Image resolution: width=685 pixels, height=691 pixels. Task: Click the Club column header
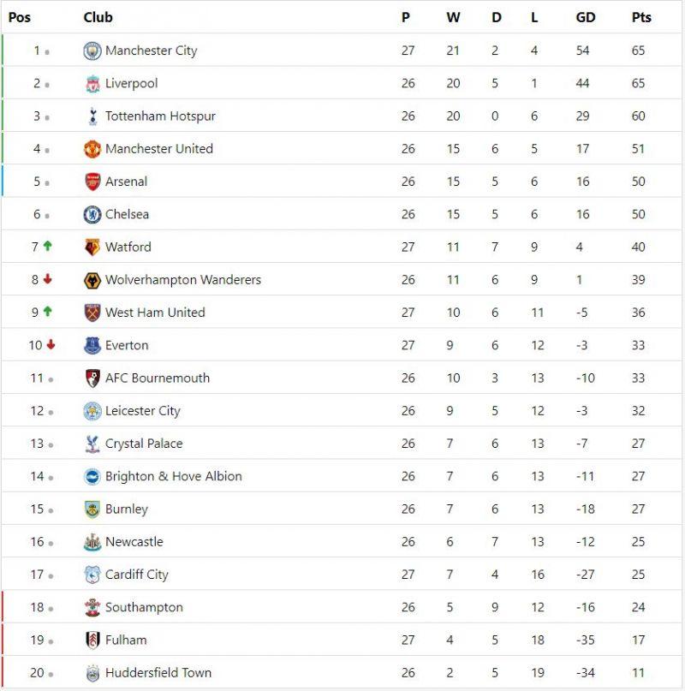coord(98,17)
